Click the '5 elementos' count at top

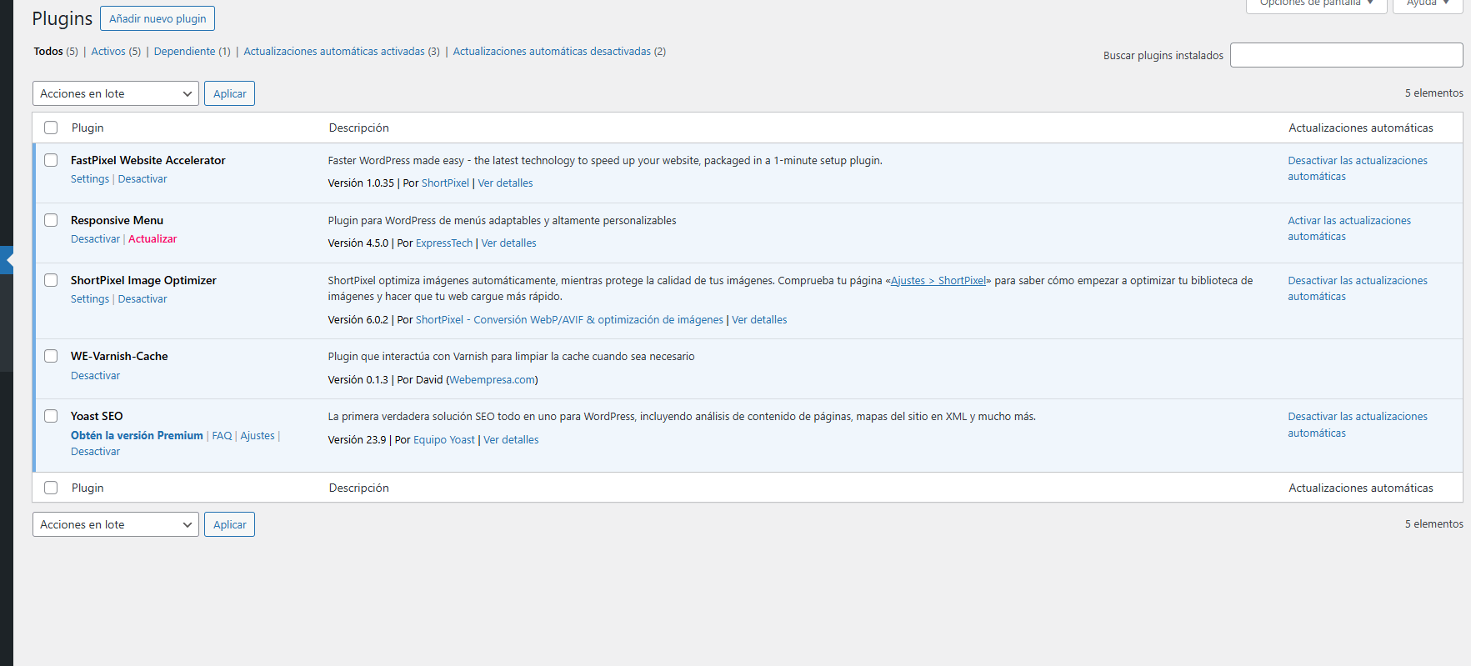point(1433,93)
